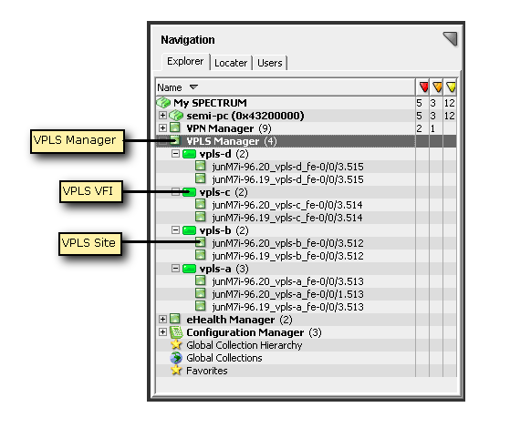This screenshot has width=510, height=428.
Task: Expand the eHealth Manager node
Action: [x=162, y=320]
